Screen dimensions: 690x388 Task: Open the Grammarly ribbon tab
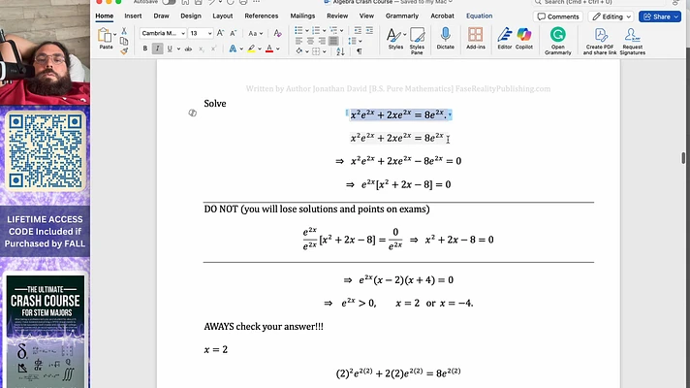[402, 16]
